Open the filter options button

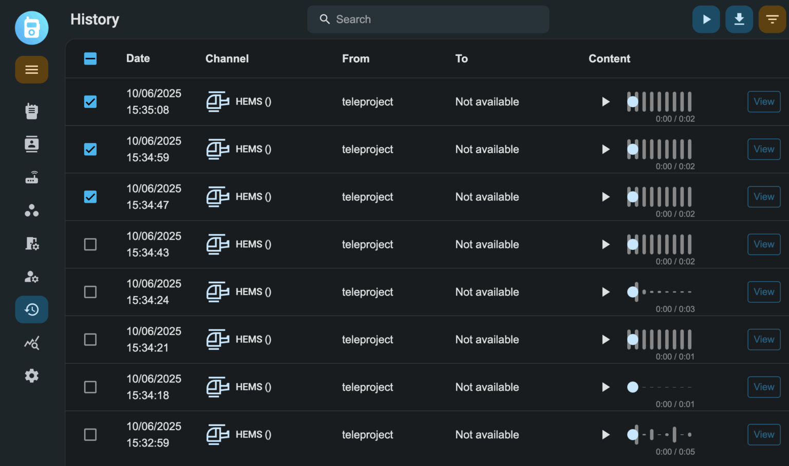pos(772,20)
